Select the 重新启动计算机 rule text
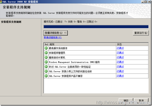This screenshot has width=152, height=106. (57, 58)
